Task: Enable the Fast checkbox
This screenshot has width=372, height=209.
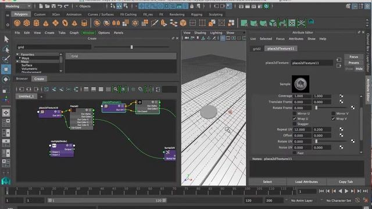Action: click(x=295, y=153)
